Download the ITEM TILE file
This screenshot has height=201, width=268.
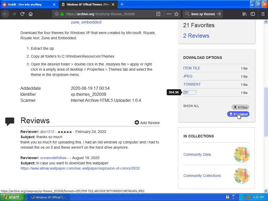pyautogui.click(x=192, y=68)
